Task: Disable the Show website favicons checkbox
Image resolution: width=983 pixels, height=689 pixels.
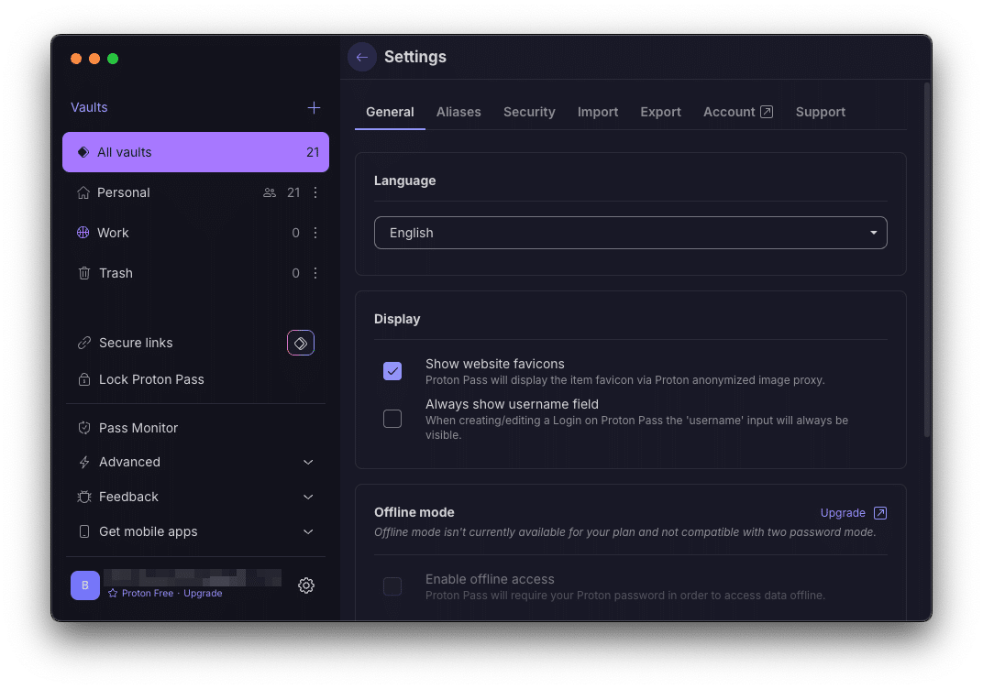Action: click(392, 371)
